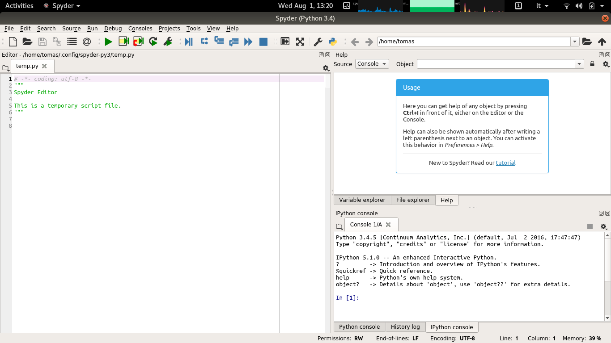Open the volume system tray icon
Image resolution: width=611 pixels, height=343 pixels.
coord(579,6)
